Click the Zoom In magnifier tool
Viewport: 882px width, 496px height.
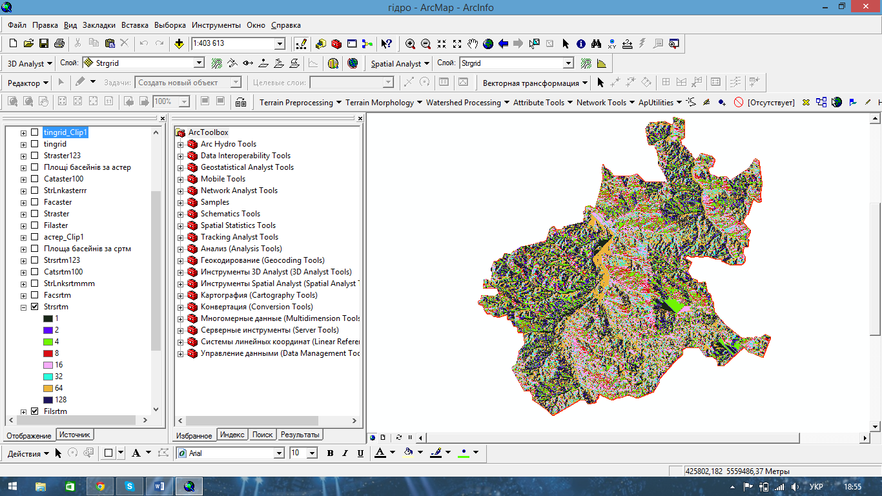(x=410, y=44)
